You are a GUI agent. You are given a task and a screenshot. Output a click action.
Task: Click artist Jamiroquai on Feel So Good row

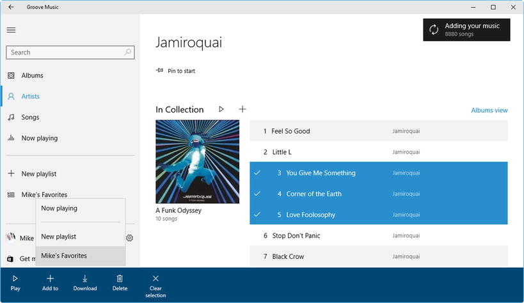tap(406, 131)
